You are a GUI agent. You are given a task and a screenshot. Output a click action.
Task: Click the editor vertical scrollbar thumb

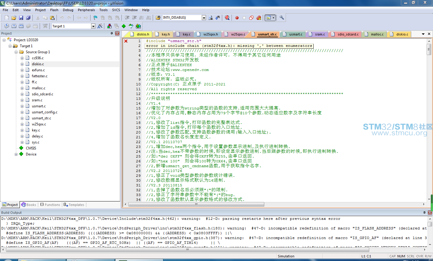pyautogui.click(x=429, y=49)
